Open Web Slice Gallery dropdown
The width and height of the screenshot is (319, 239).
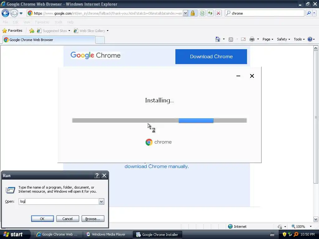pyautogui.click(x=91, y=31)
